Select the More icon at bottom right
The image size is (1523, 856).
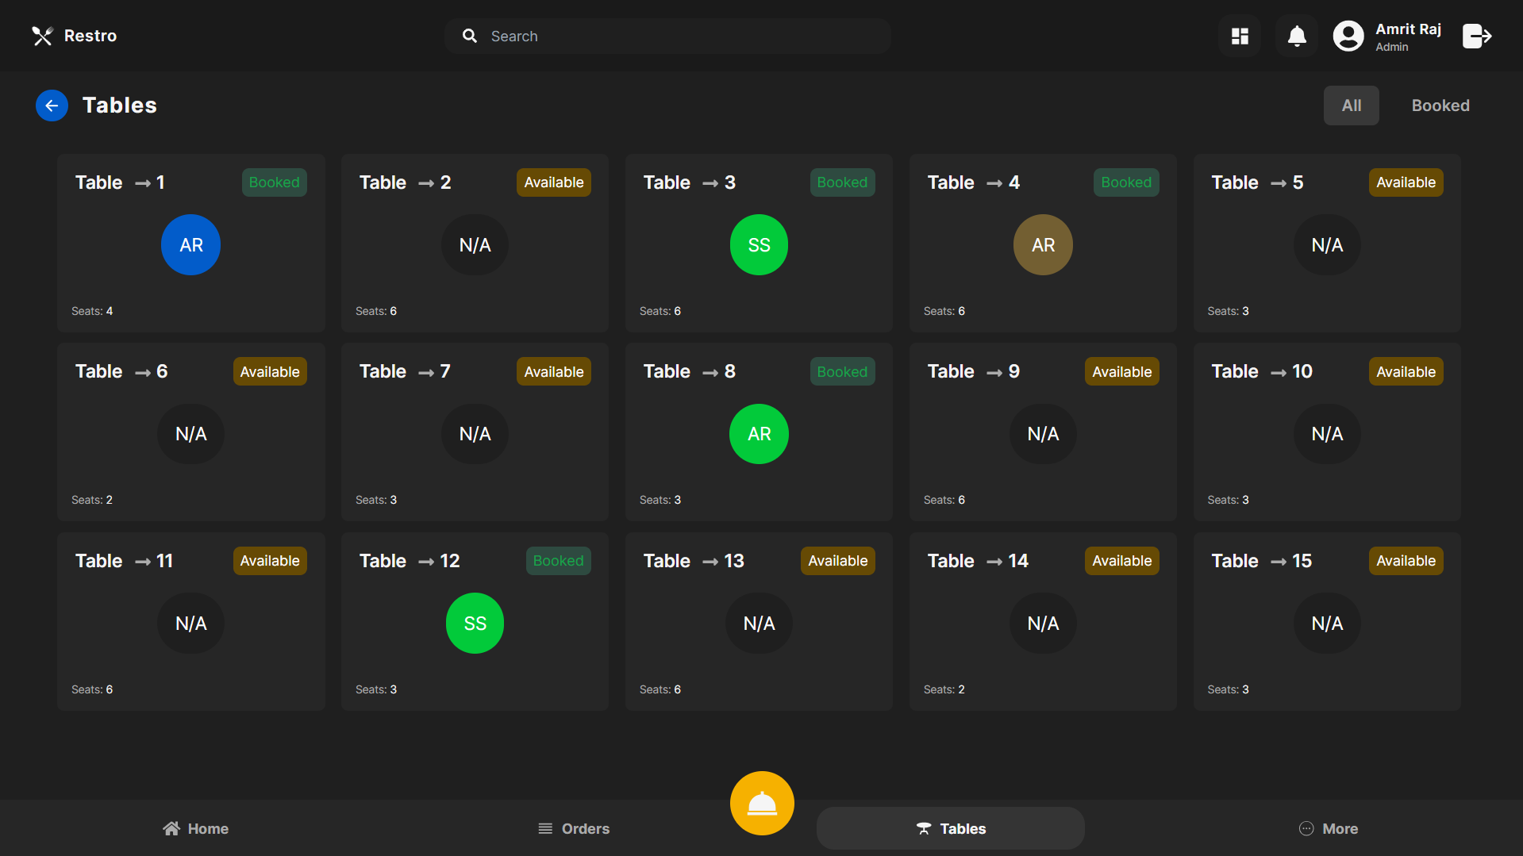[x=1305, y=828]
